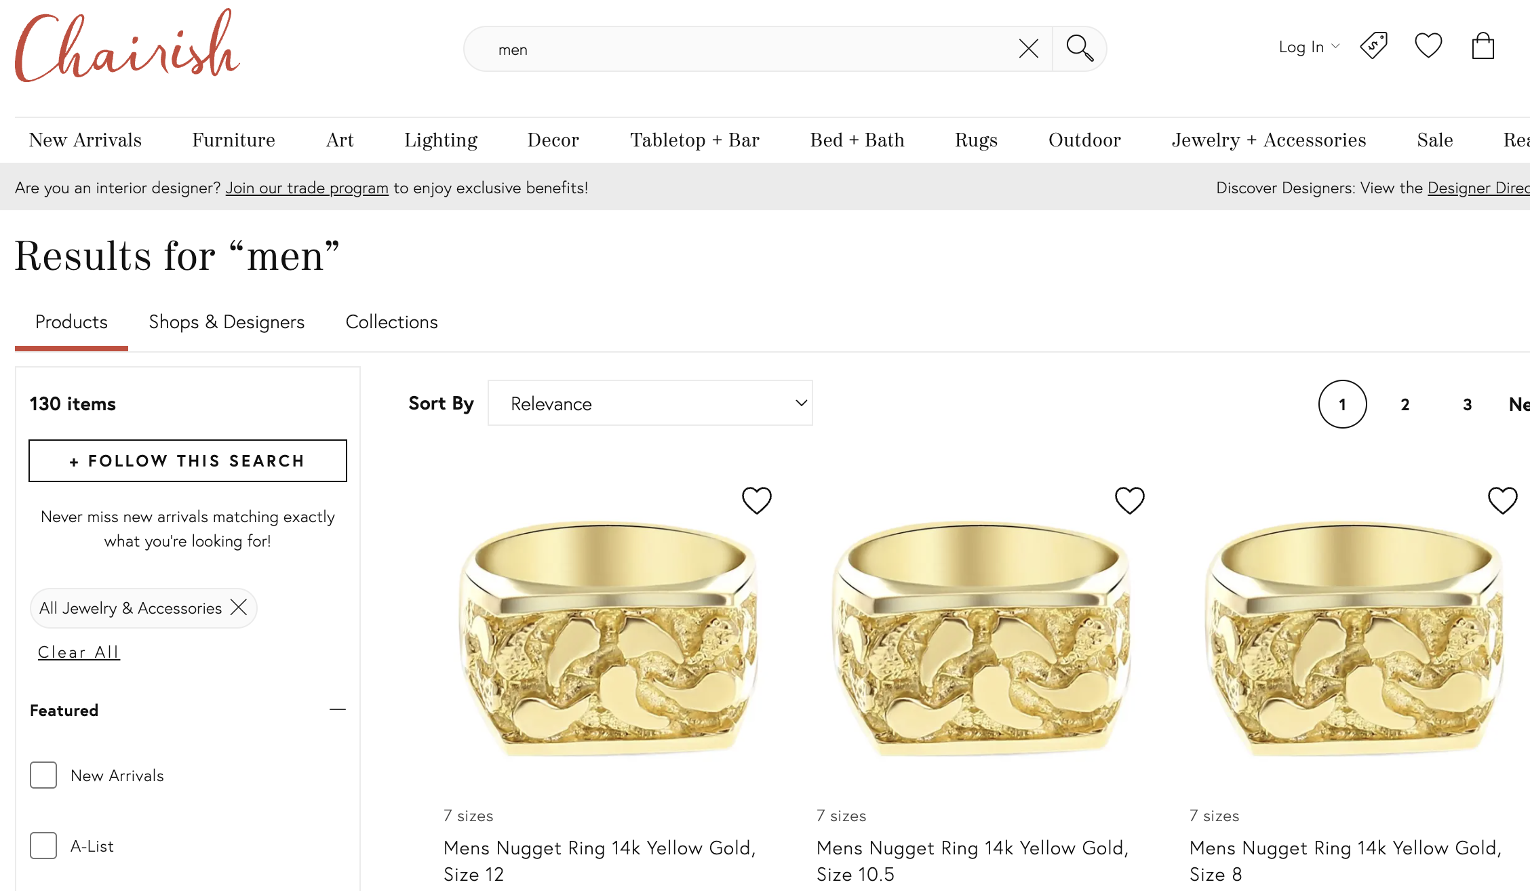This screenshot has width=1530, height=891.
Task: Collapse the Featured filter section
Action: point(337,710)
